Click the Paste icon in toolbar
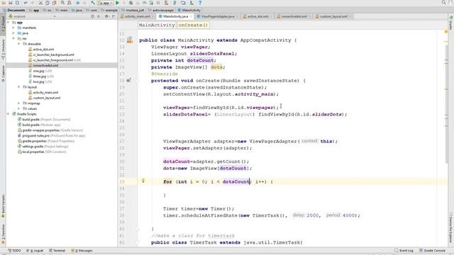 [x=54, y=3]
